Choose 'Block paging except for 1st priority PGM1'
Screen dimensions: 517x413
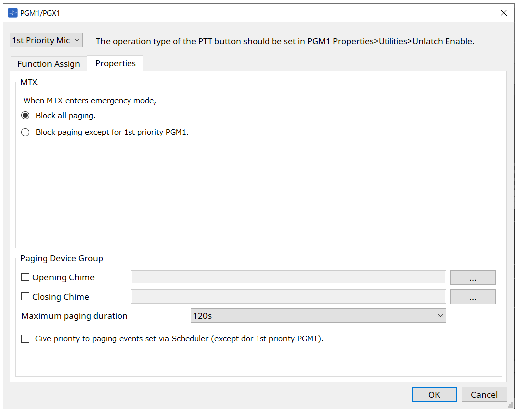click(25, 133)
